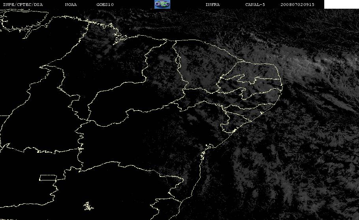Screen dimensions: 359x220
Task: Click the CANAL-5 channel label
Action: click(255, 5)
